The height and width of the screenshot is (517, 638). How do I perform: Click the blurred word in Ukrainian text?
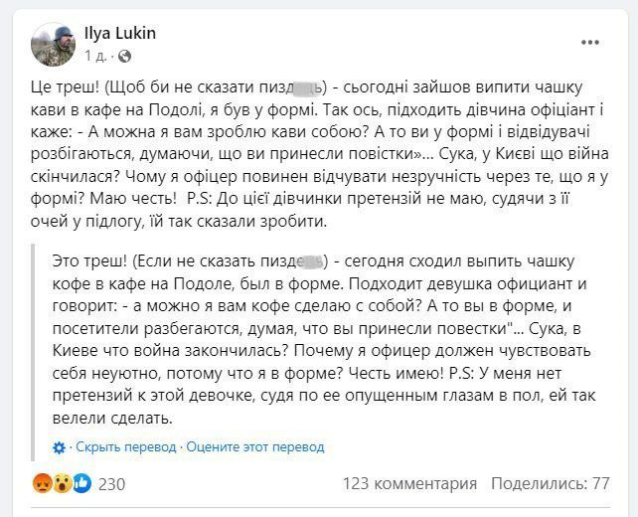click(x=308, y=87)
